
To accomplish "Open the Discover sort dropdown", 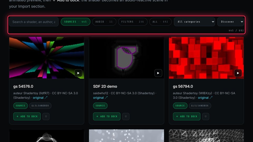I will [x=231, y=22].
